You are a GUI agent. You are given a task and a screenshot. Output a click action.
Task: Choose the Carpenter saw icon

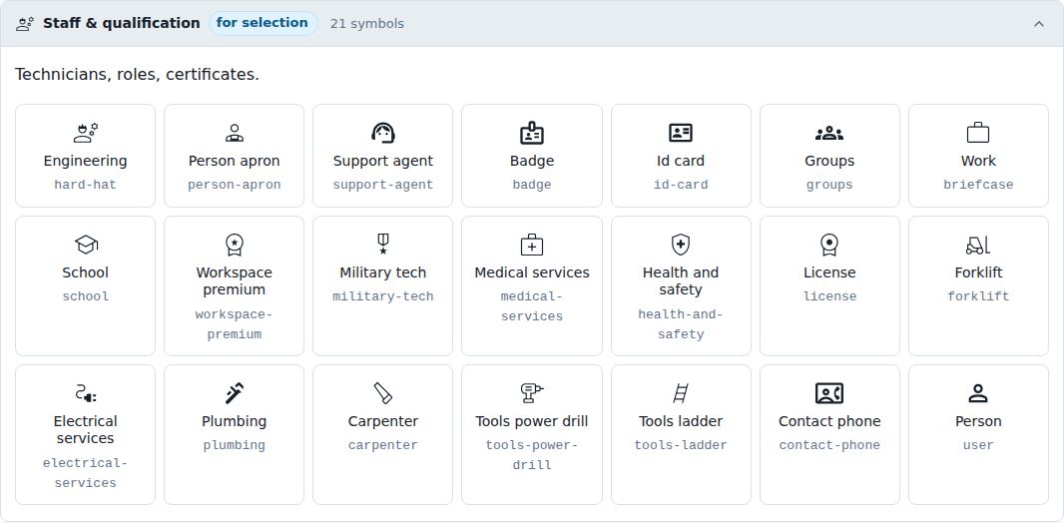[x=382, y=393]
